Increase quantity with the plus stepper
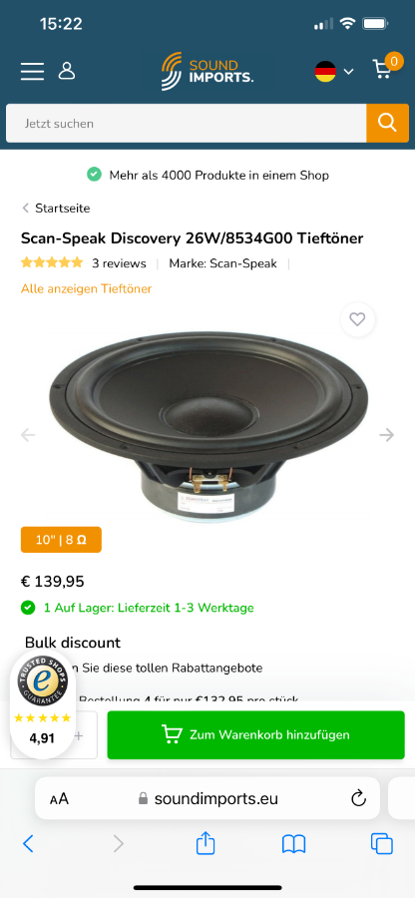The height and width of the screenshot is (898, 415). click(79, 735)
